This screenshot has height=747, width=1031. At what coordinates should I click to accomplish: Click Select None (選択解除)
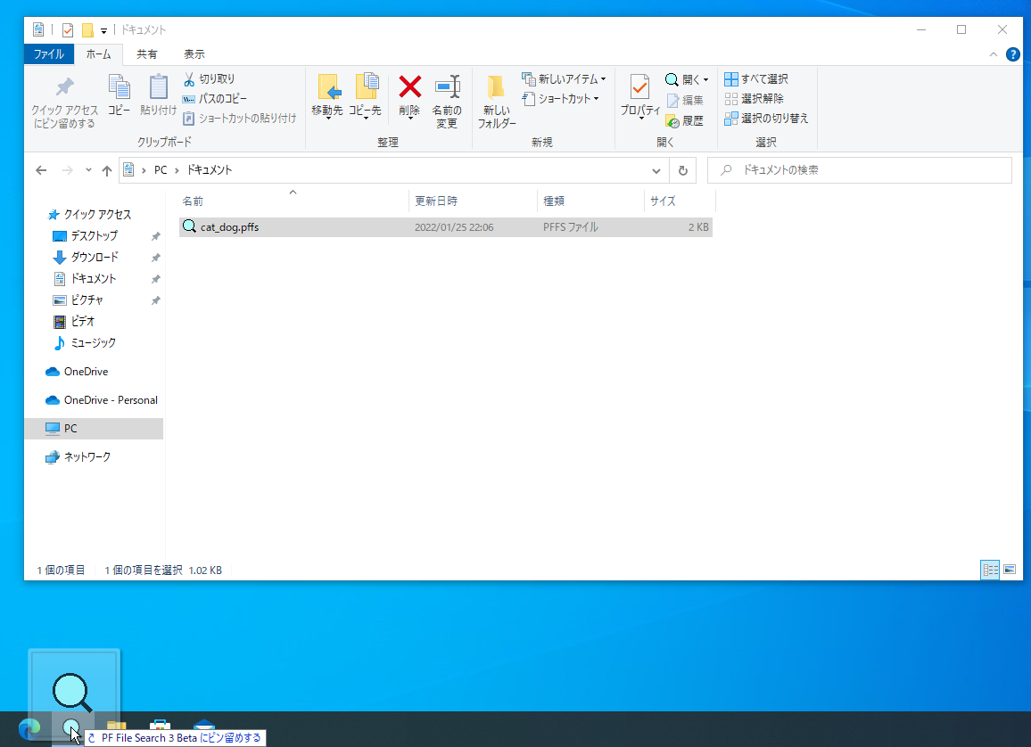click(x=755, y=99)
